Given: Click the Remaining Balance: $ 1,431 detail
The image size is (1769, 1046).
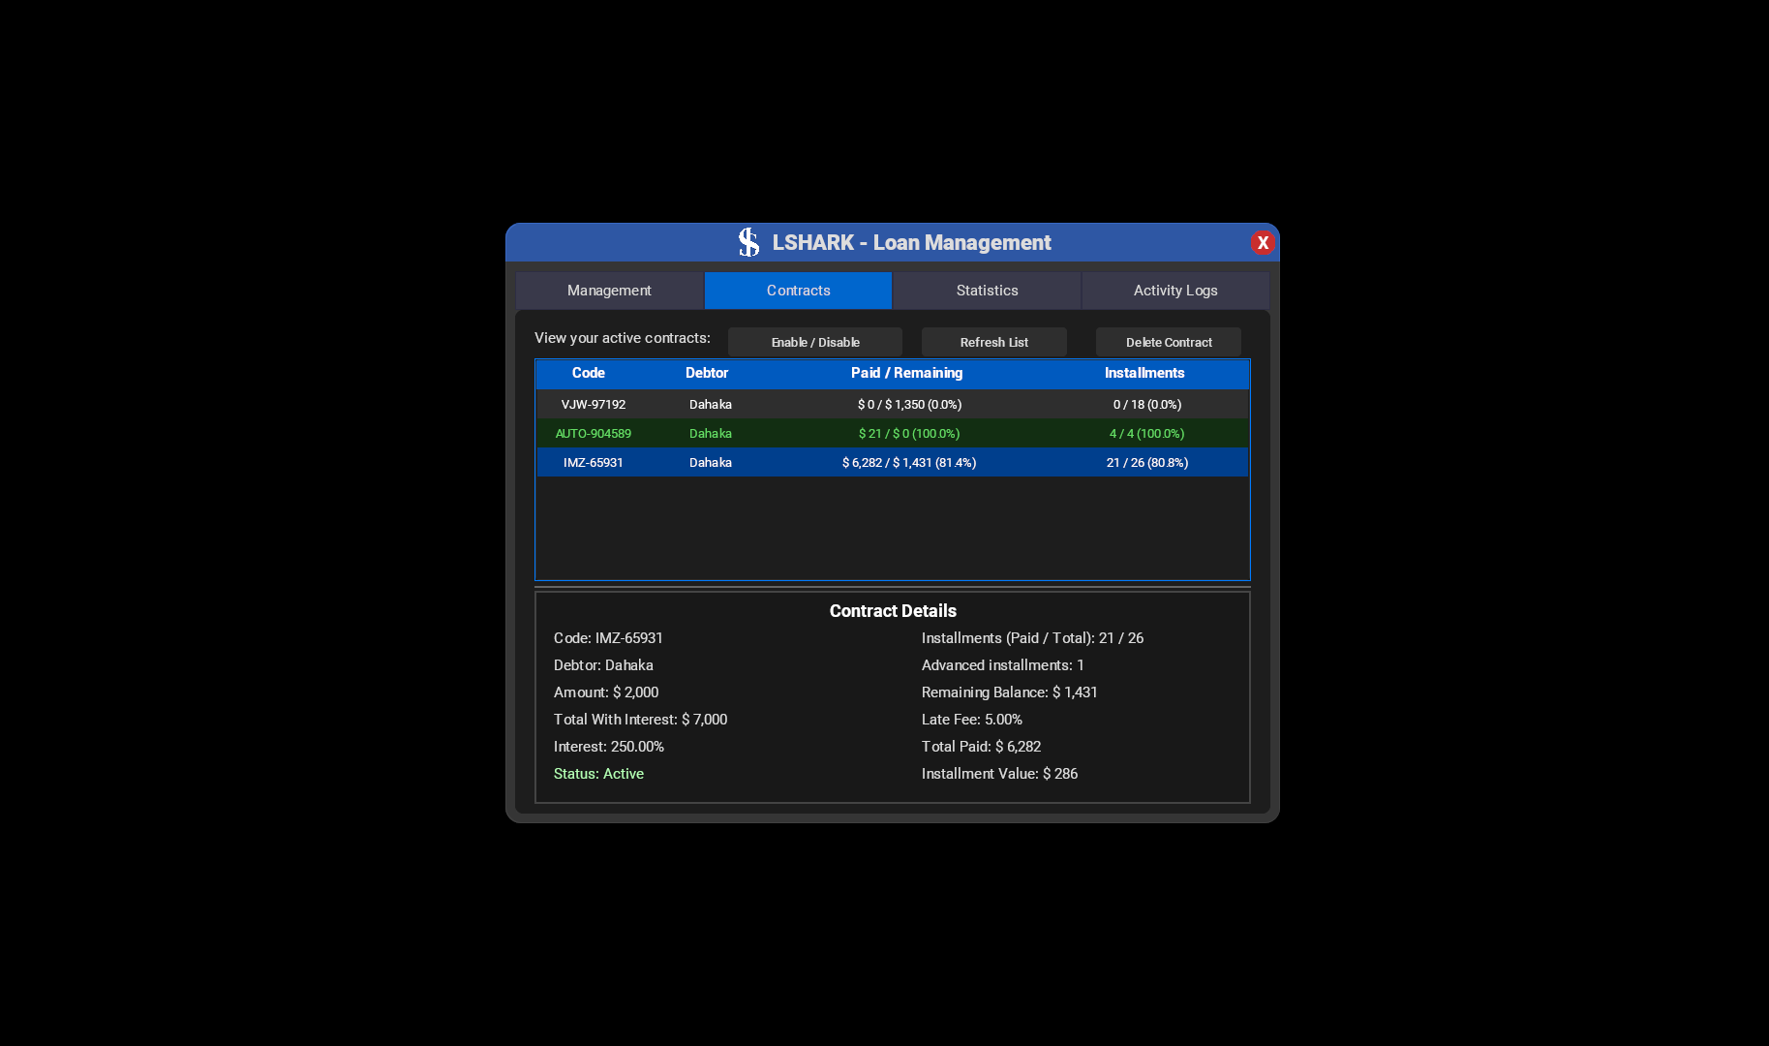Looking at the screenshot, I should pos(1010,692).
